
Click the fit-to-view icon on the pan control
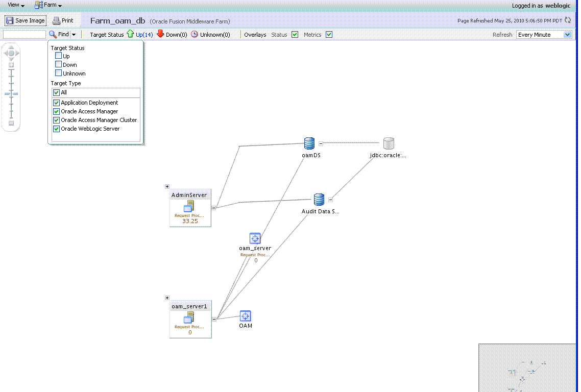[11, 64]
